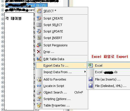Open Table Properties ... entry
130x111 pixels.
pos(61,105)
